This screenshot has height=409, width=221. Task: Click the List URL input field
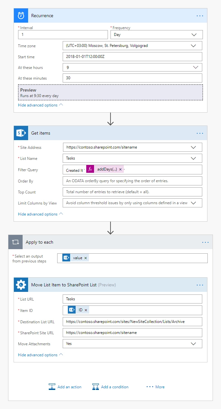click(132, 299)
